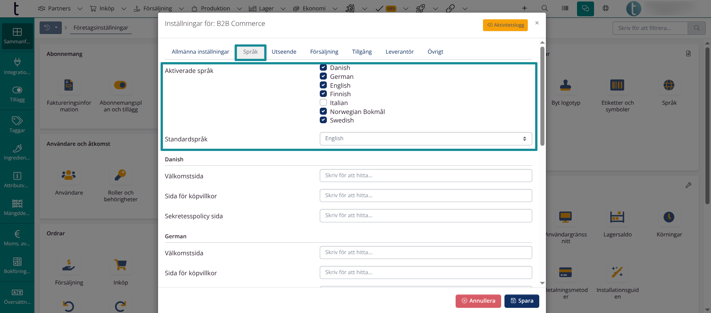Switch to the Leverantör tab
711x313 pixels.
pos(399,52)
